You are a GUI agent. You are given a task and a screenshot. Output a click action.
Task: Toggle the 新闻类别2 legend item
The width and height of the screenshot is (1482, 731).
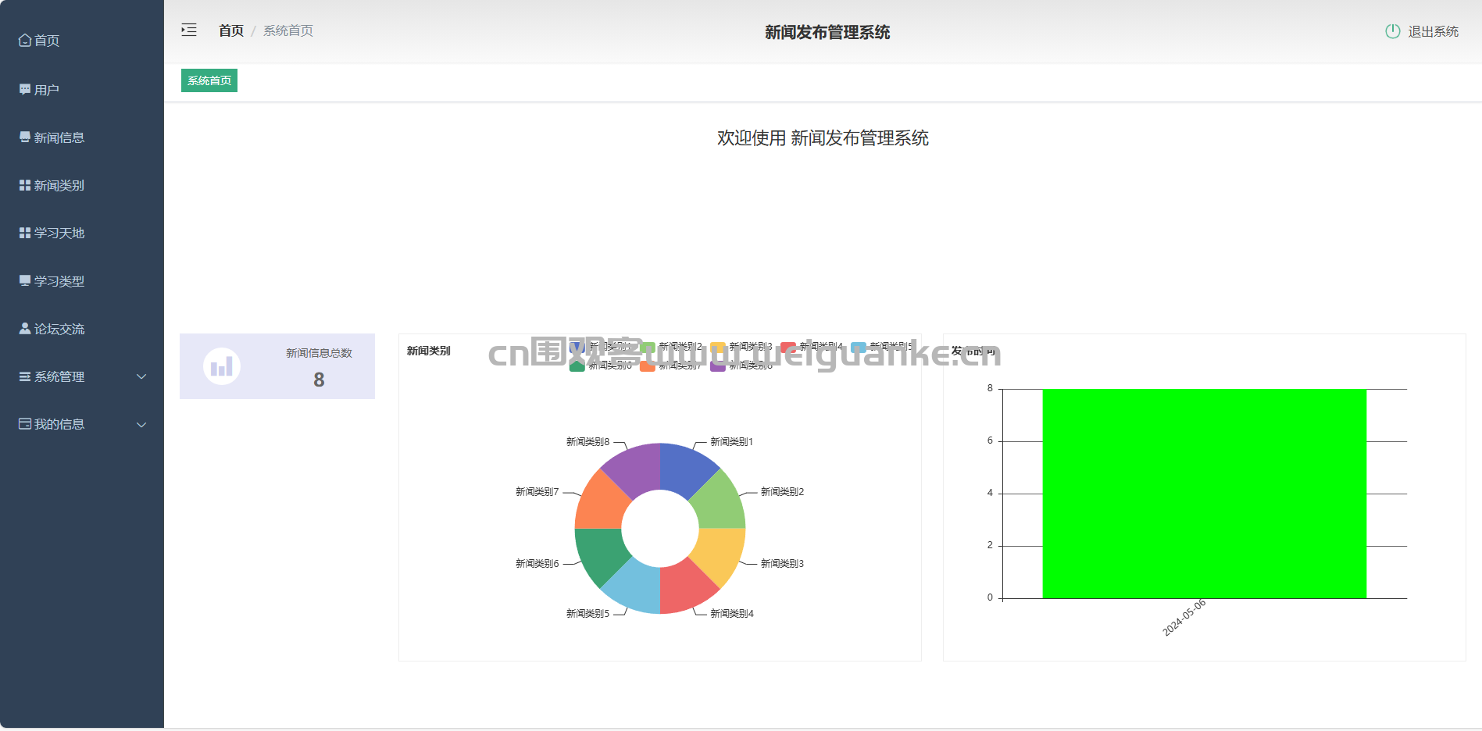tap(672, 346)
